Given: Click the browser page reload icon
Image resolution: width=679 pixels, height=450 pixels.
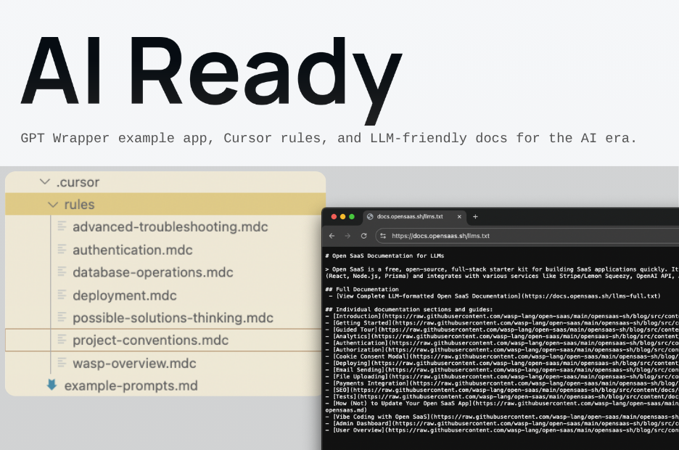Looking at the screenshot, I should pyautogui.click(x=363, y=236).
